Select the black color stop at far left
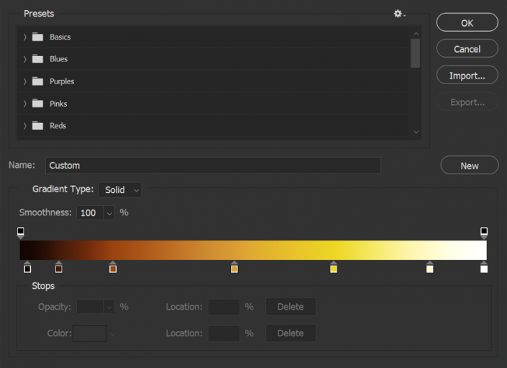Screen dimensions: 507x368 tap(27, 268)
